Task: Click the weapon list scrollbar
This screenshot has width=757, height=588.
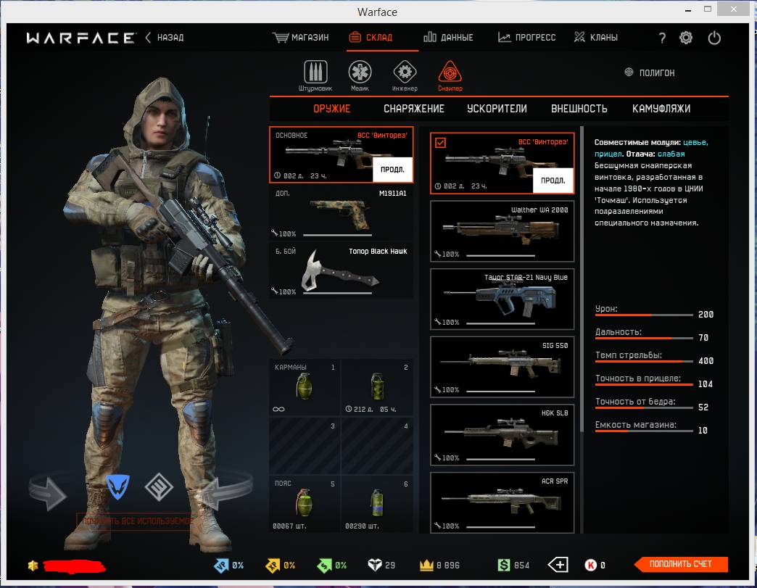Action: (x=582, y=280)
